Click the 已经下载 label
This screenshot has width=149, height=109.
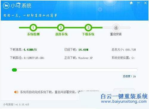pyautogui.click(x=71, y=50)
